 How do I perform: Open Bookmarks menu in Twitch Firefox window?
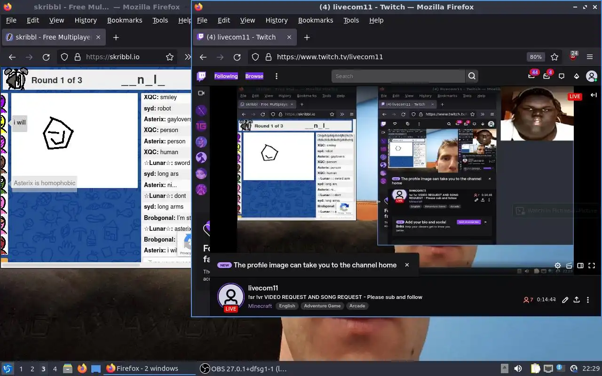[x=316, y=20]
